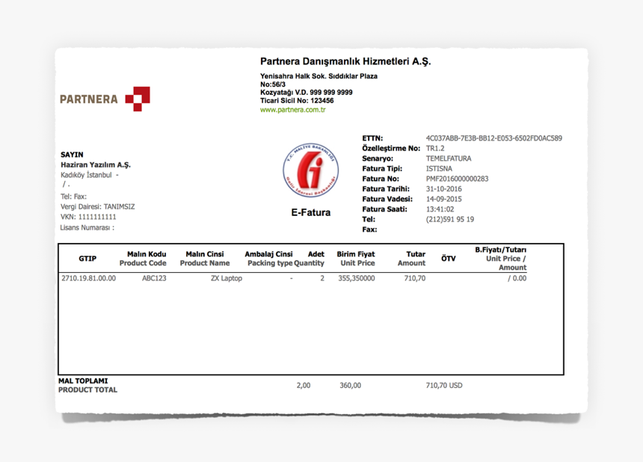The height and width of the screenshot is (462, 643).
Task: Click Fatura Tipi value ISTISNA
Action: 439,168
